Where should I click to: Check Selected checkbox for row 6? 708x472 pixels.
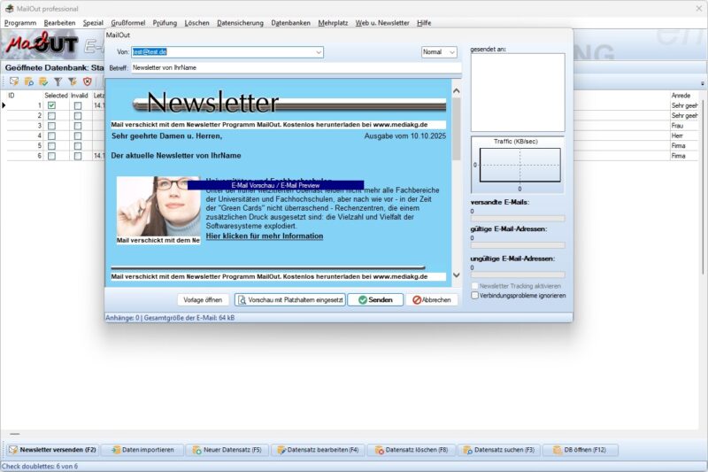coord(52,156)
